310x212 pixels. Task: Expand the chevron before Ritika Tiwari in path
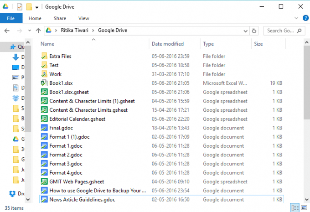coord(56,31)
